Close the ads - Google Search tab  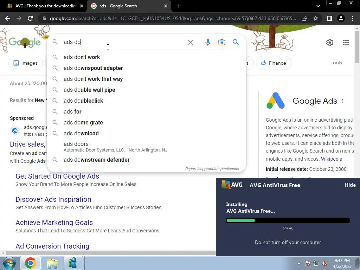tap(166, 6)
